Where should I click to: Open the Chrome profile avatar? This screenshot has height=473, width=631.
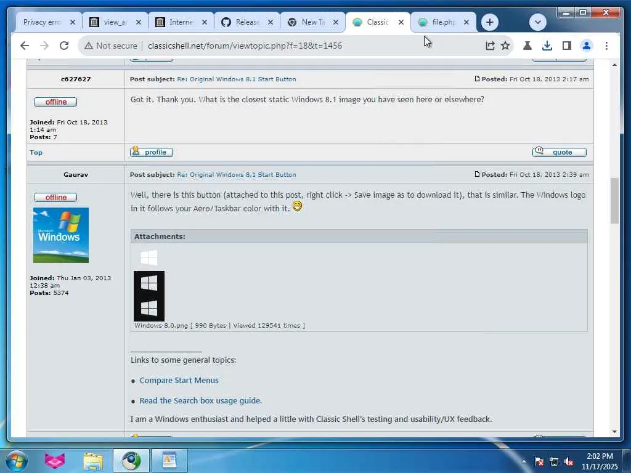tap(587, 46)
